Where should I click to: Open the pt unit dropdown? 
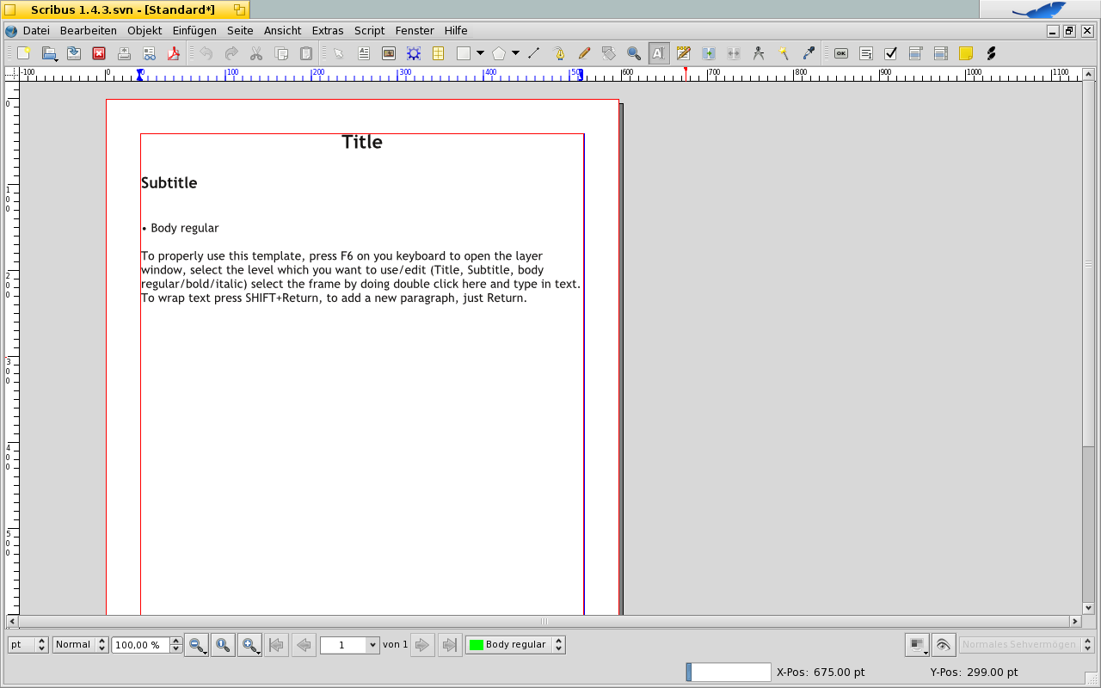pos(42,644)
